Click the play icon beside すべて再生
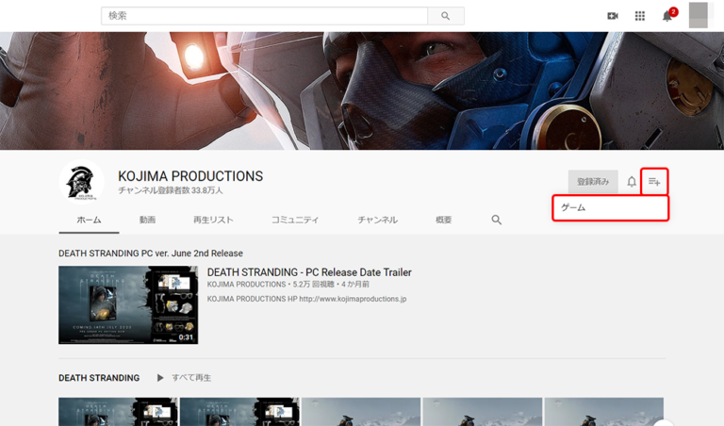The height and width of the screenshot is (426, 724). (x=160, y=378)
